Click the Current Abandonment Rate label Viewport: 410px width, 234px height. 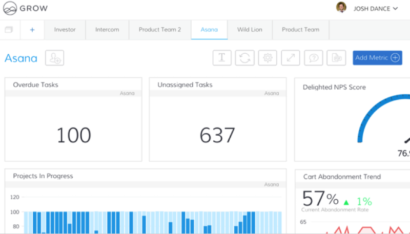coord(335,210)
